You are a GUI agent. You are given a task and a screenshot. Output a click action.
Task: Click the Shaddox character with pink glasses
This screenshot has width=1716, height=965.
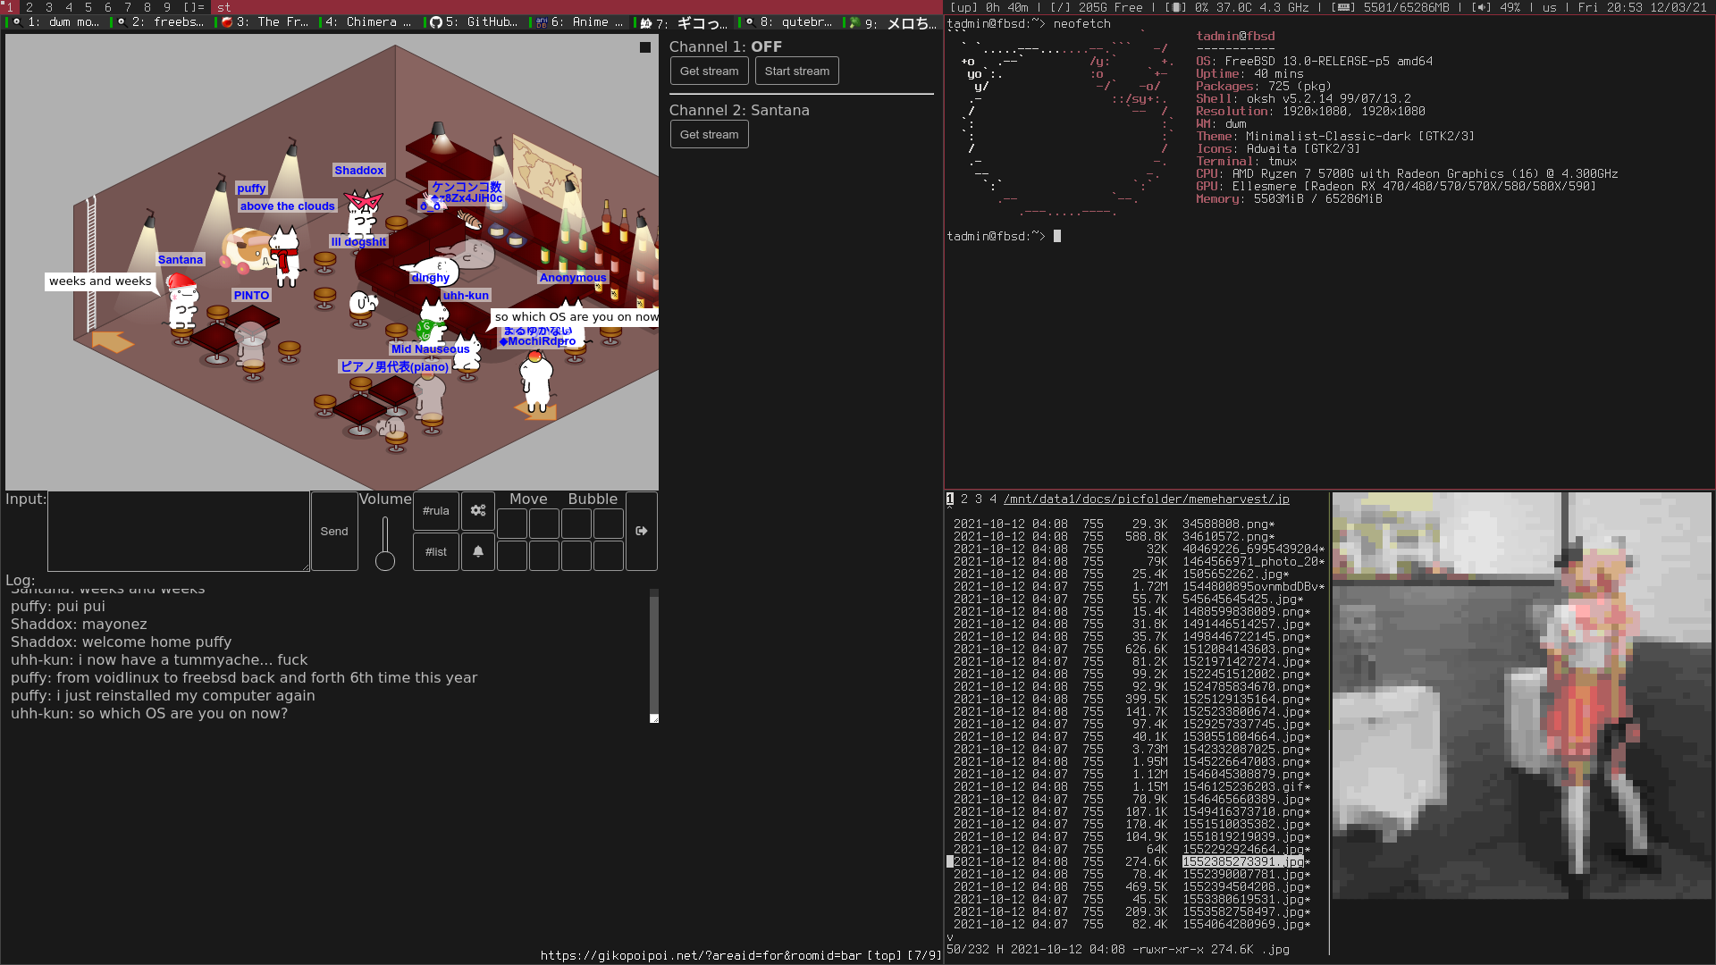click(x=363, y=213)
